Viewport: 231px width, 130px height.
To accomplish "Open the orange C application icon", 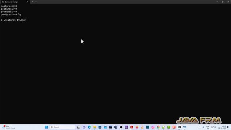I will tap(174, 127).
